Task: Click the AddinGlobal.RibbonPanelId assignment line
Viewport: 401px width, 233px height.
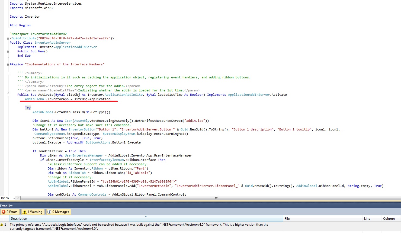Action: (x=112, y=181)
